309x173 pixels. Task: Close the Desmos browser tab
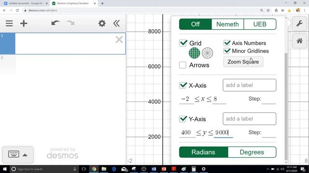tap(95, 3)
